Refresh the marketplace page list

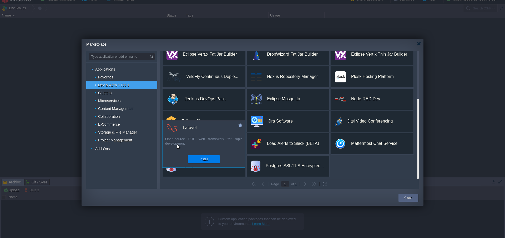325,184
